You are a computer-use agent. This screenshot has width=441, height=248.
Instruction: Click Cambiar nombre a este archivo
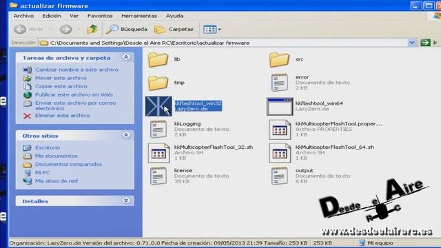click(x=76, y=70)
